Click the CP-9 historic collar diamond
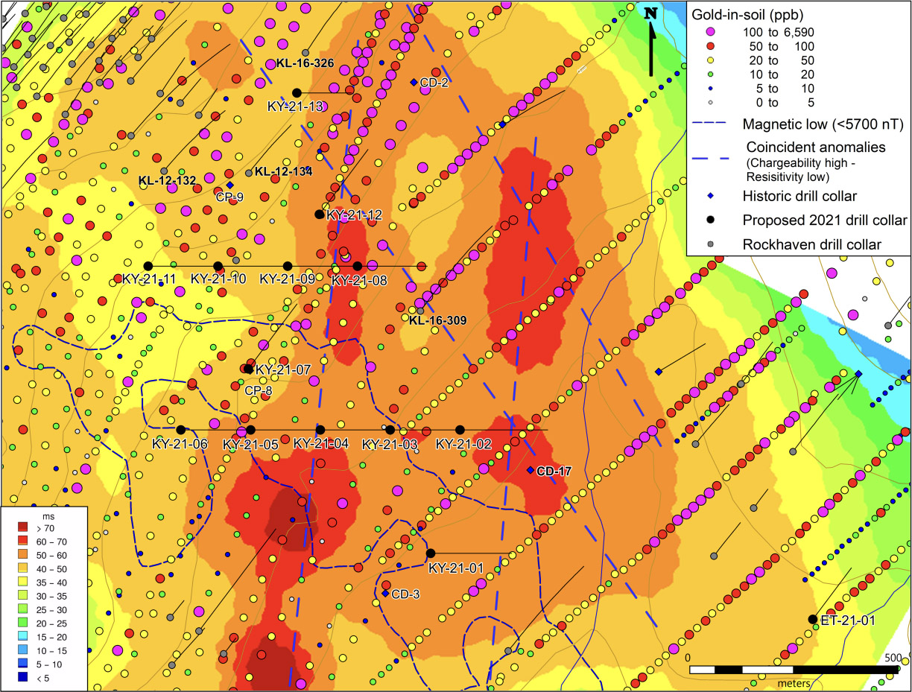 (x=229, y=185)
